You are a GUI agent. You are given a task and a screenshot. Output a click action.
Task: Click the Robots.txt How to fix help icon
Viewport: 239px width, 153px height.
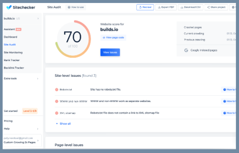[x=225, y=89]
